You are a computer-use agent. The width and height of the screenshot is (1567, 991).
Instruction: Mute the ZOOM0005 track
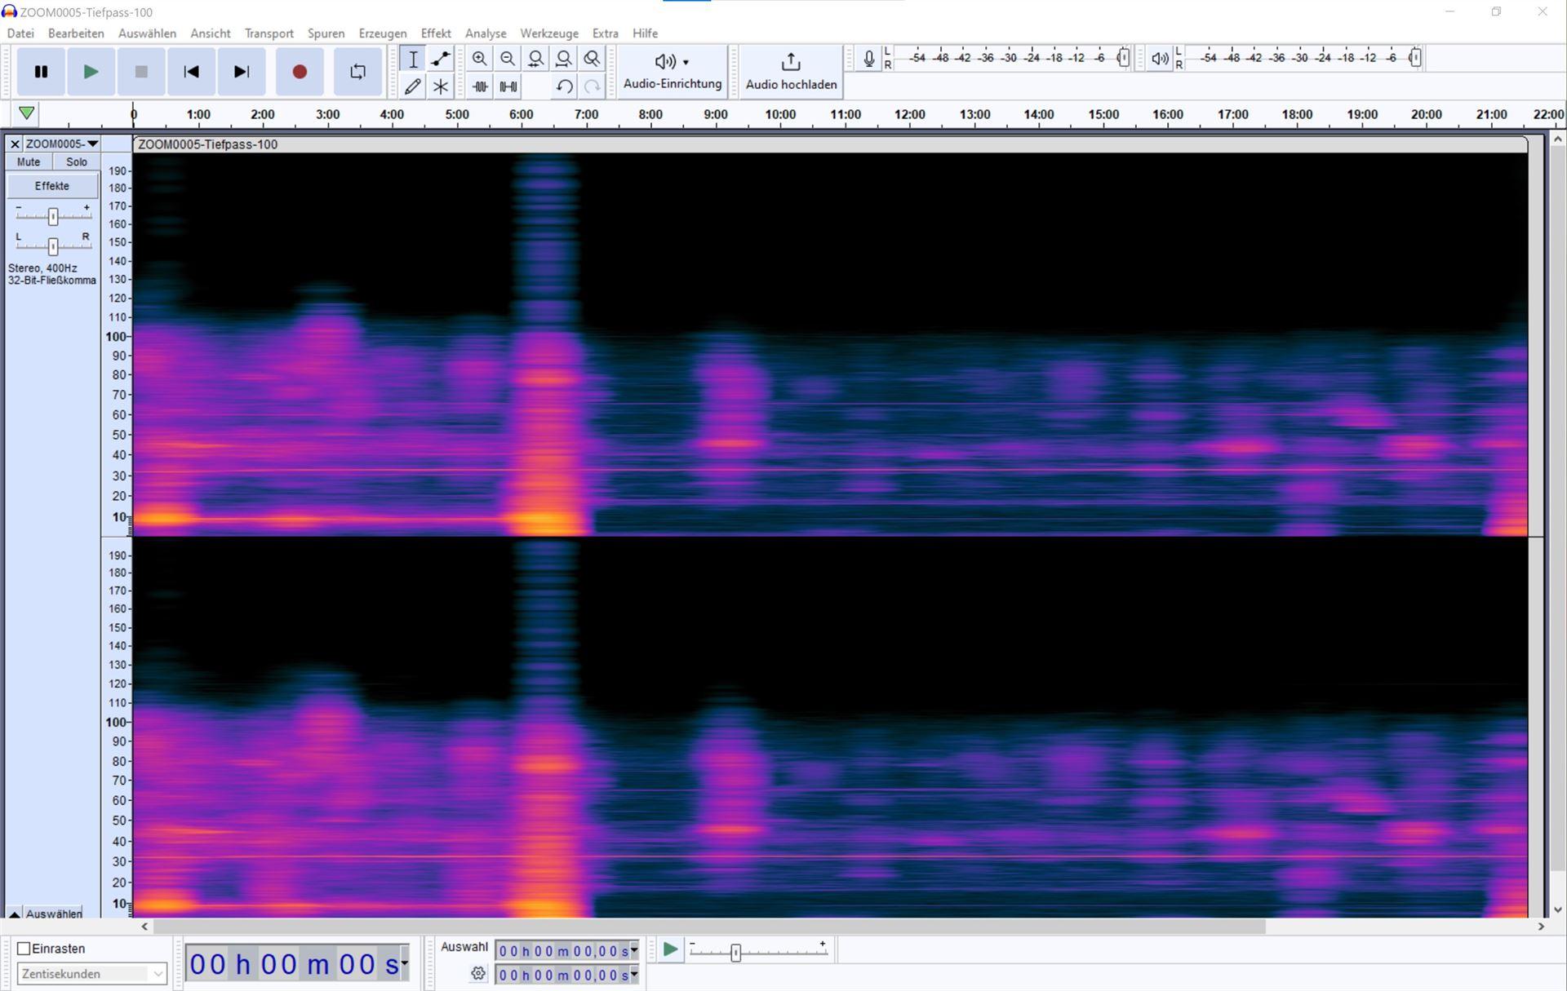click(29, 161)
